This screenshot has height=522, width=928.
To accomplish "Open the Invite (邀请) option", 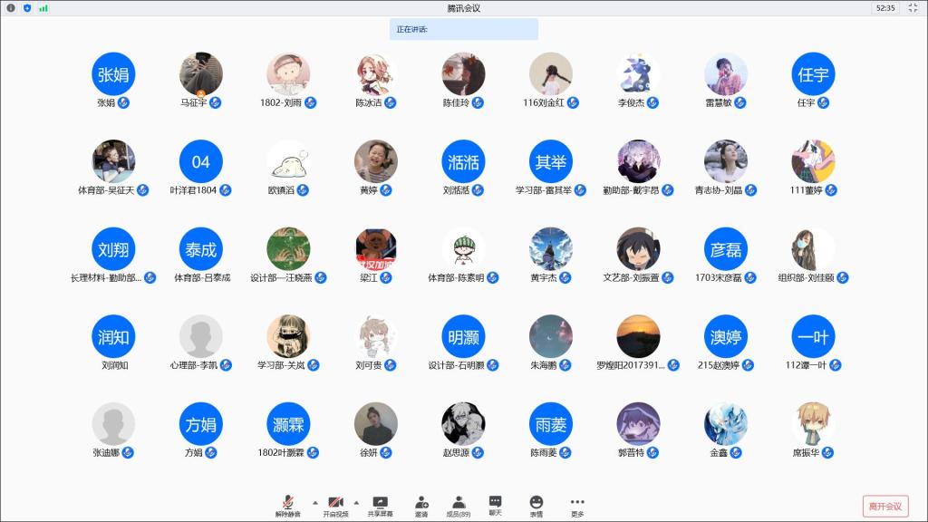I will [x=421, y=502].
